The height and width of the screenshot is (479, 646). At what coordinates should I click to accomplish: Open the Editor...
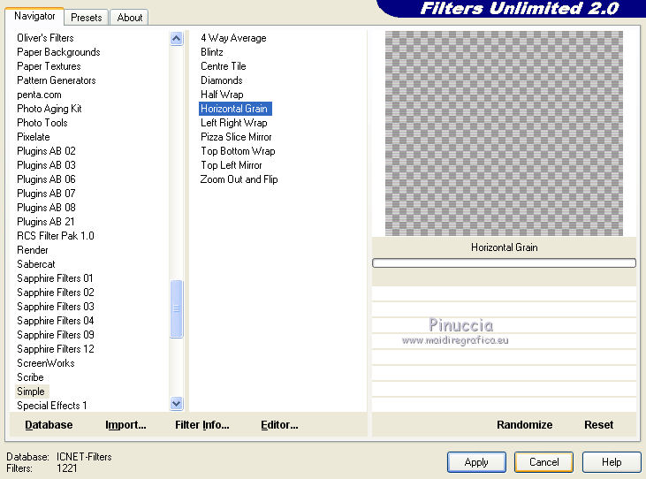point(279,424)
